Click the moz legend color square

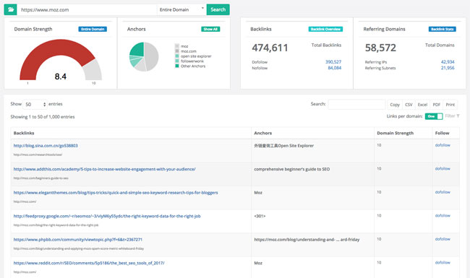pos(177,46)
